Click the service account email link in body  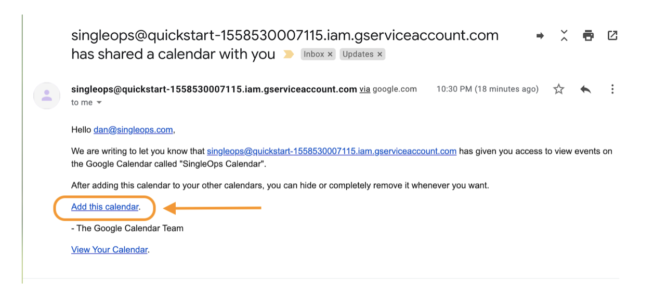point(332,152)
